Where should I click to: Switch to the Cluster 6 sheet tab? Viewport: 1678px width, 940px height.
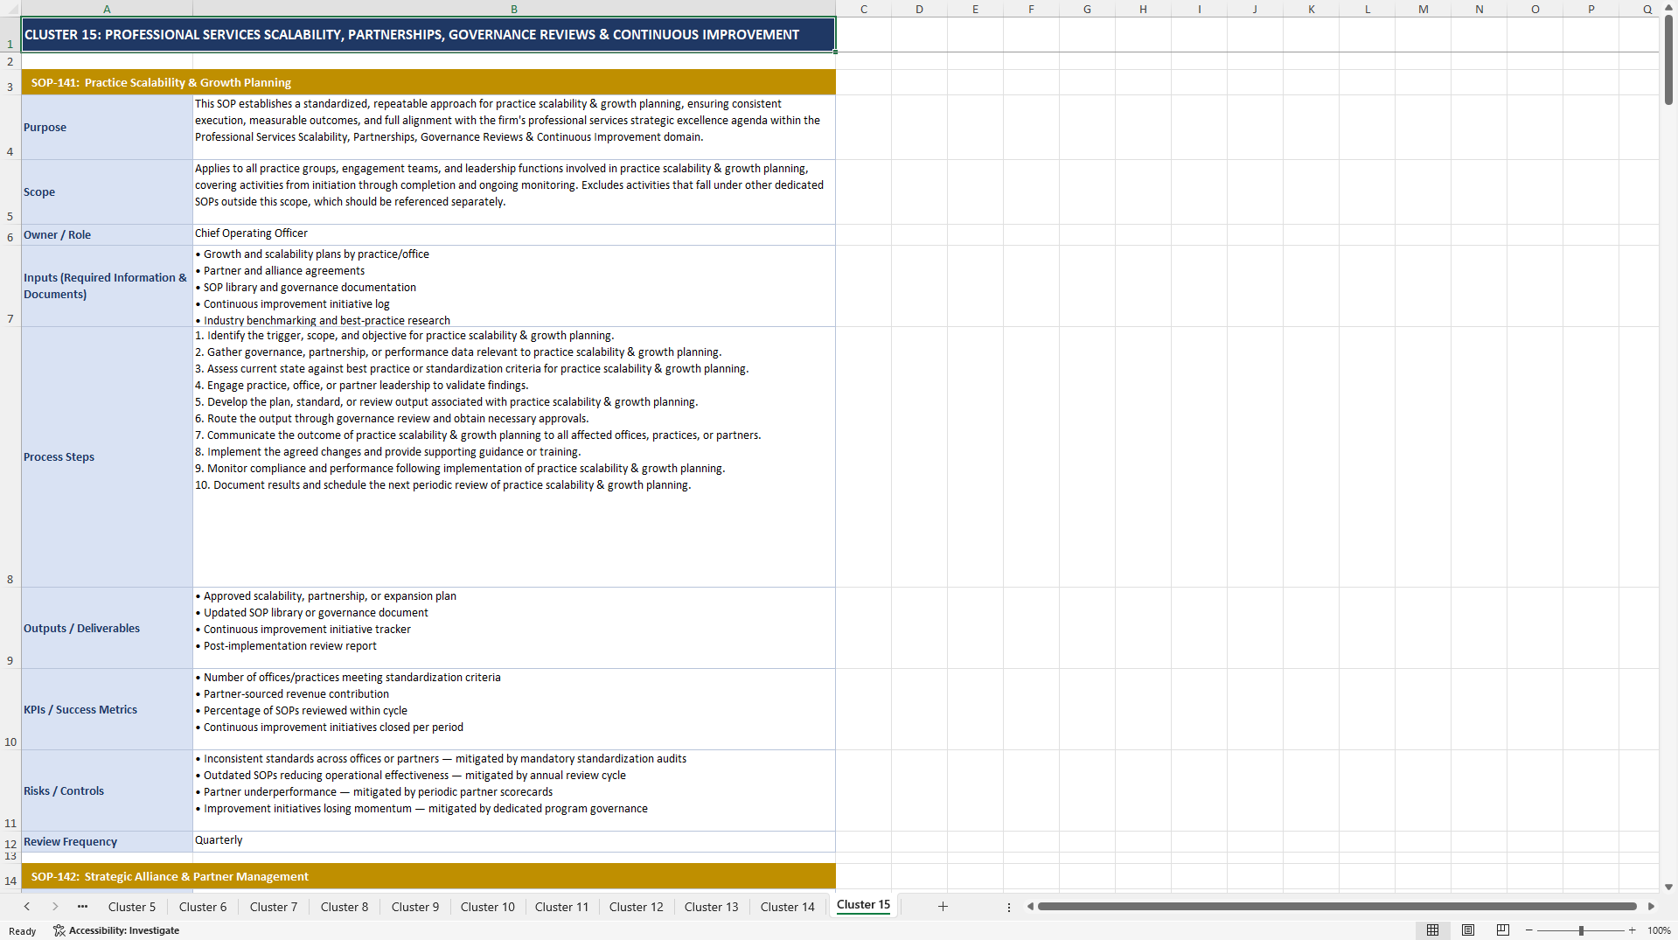click(x=203, y=907)
